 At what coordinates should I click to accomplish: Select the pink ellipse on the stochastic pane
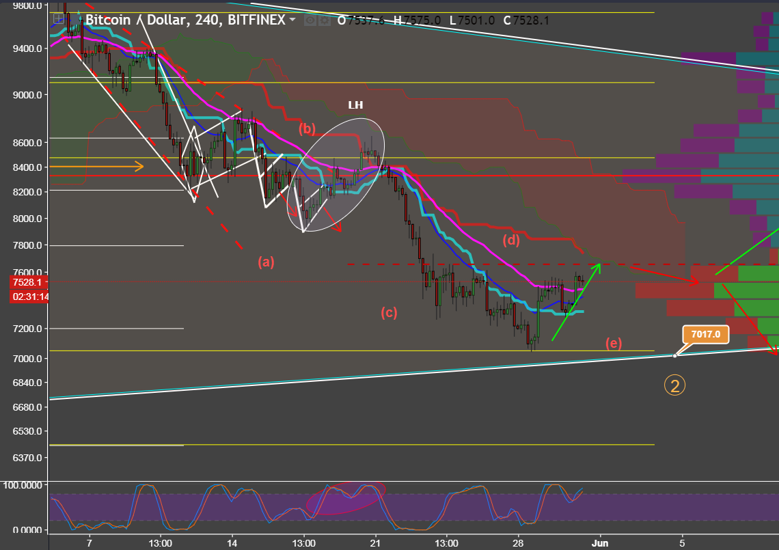pos(346,497)
